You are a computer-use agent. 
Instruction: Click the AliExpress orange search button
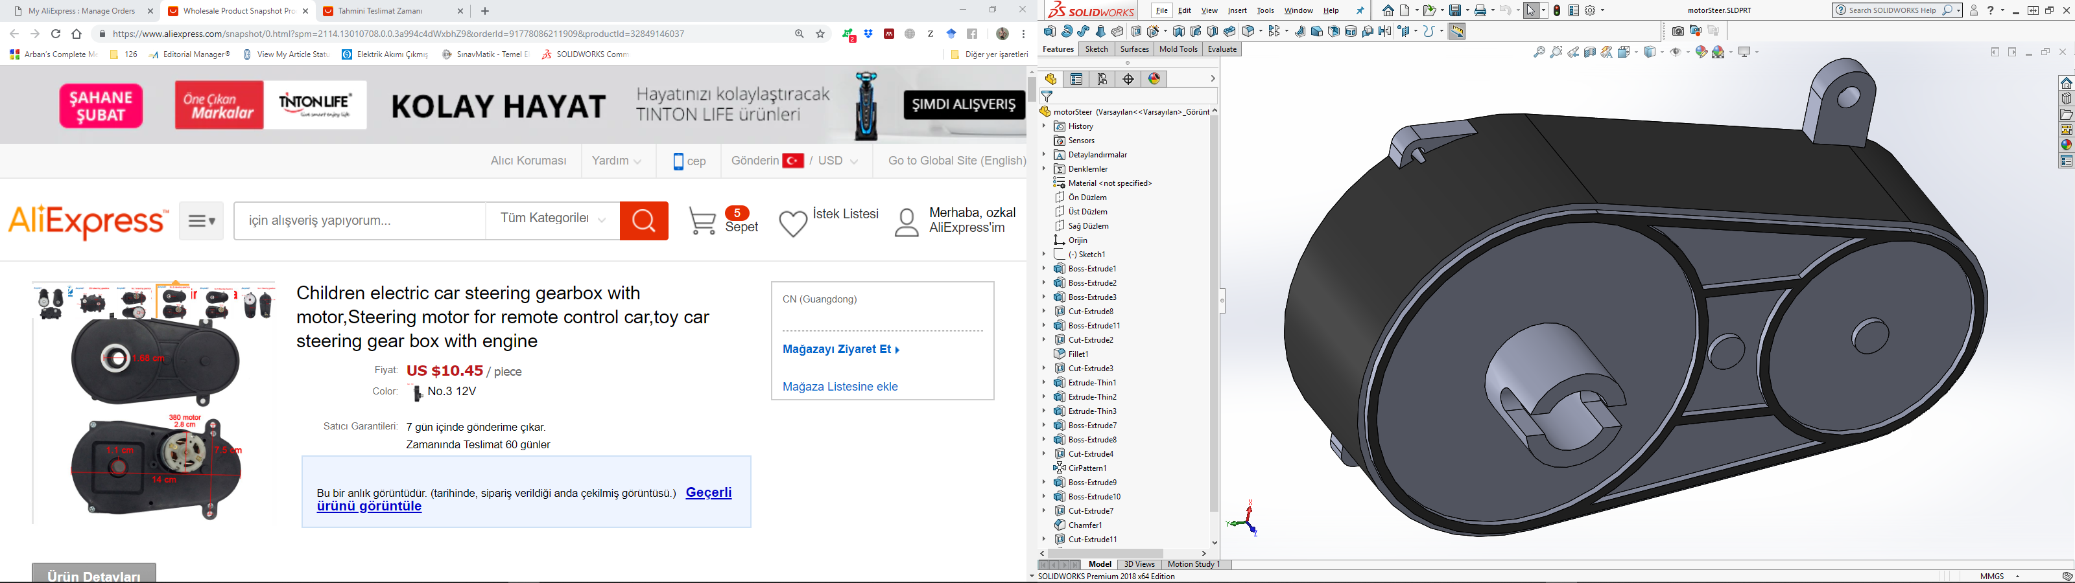point(644,221)
